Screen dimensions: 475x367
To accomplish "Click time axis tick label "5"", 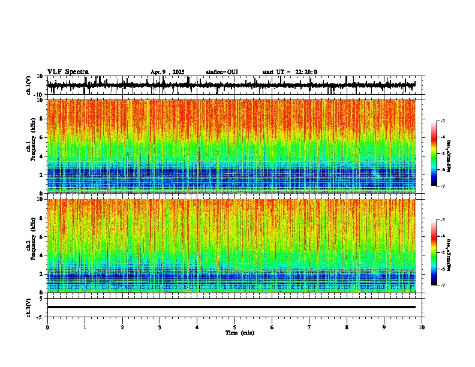I will [x=235, y=327].
